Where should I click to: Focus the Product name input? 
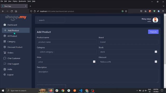tap(67, 42)
